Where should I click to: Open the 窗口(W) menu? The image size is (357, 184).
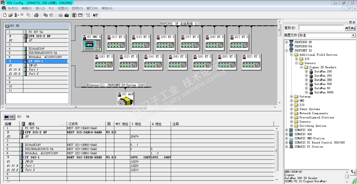click(x=92, y=8)
